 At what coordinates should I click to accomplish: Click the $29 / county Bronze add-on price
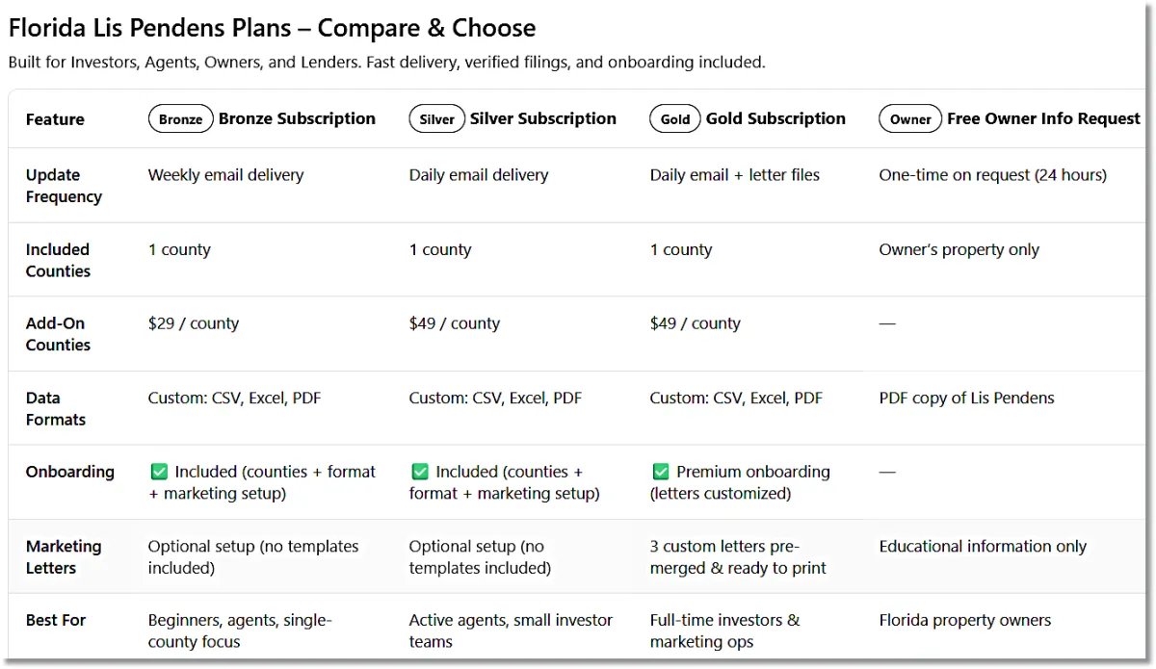coord(193,323)
